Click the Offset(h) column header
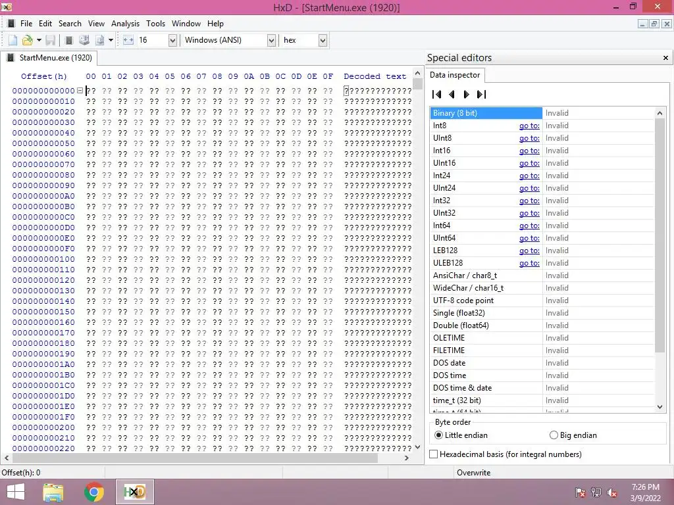Viewport: 674px width, 505px height. coord(44,76)
